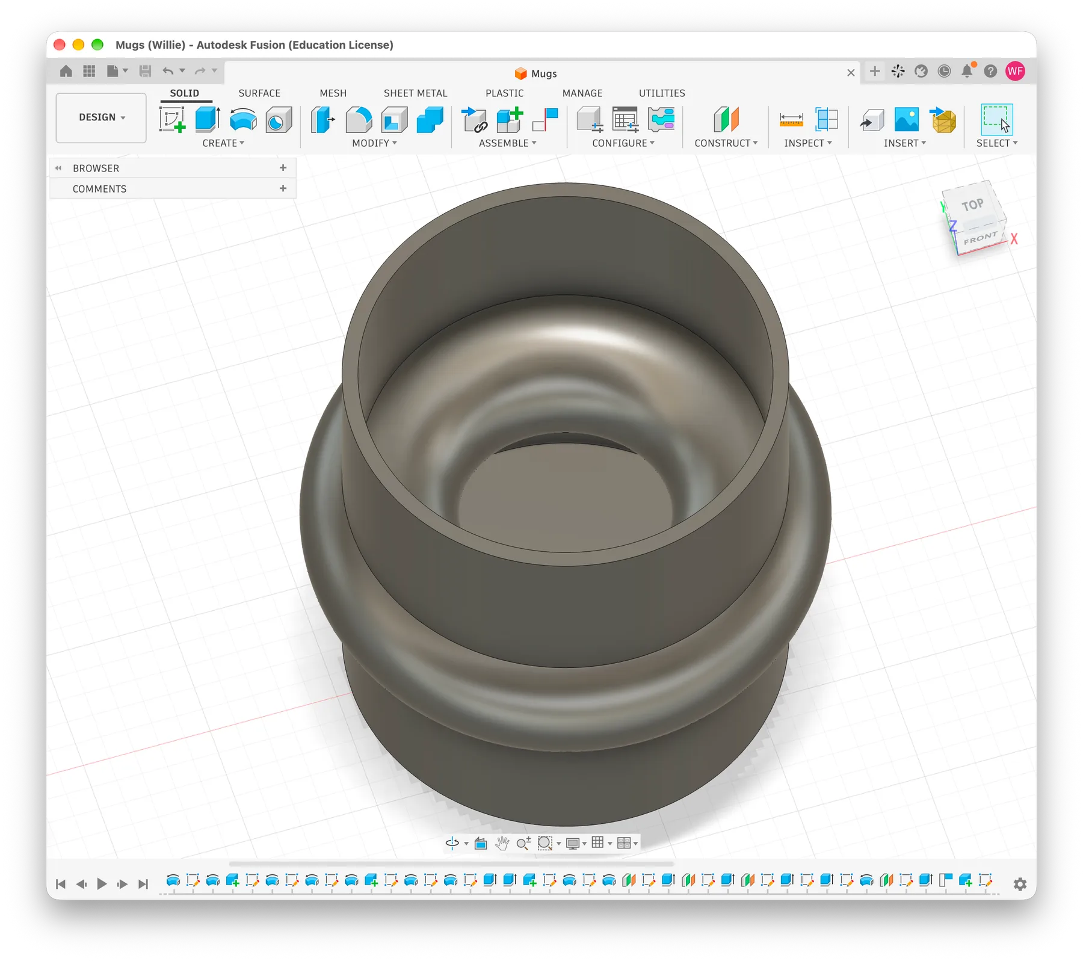1083x961 pixels.
Task: Switch to the MESH tab
Action: click(333, 93)
